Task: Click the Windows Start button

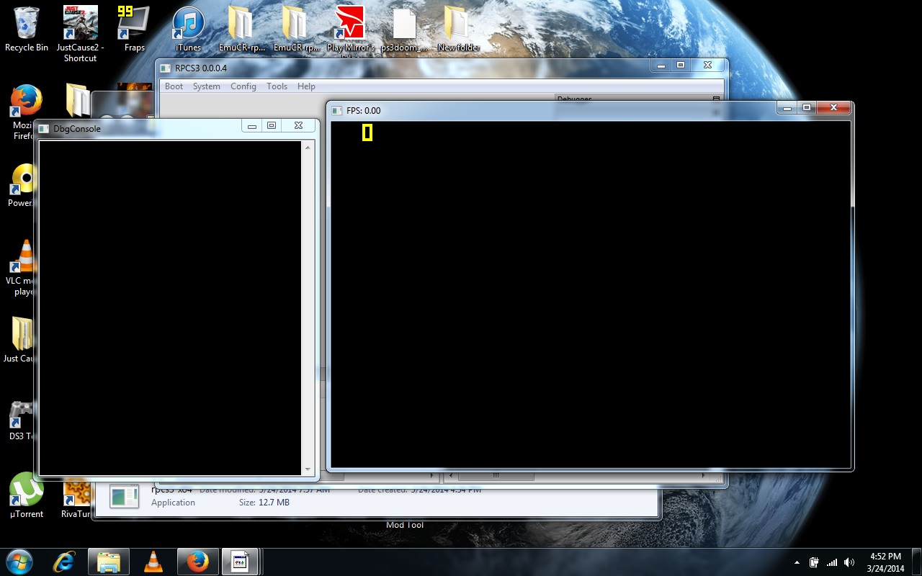Action: (19, 562)
